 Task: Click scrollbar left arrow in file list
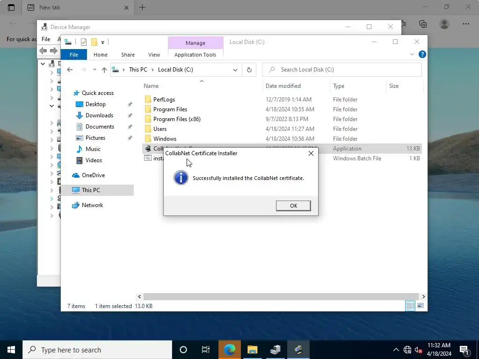click(139, 296)
